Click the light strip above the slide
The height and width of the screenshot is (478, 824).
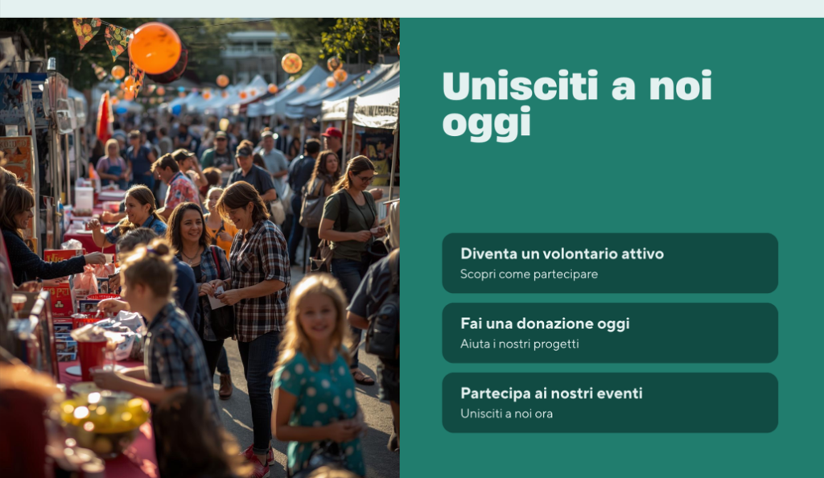[x=412, y=8]
